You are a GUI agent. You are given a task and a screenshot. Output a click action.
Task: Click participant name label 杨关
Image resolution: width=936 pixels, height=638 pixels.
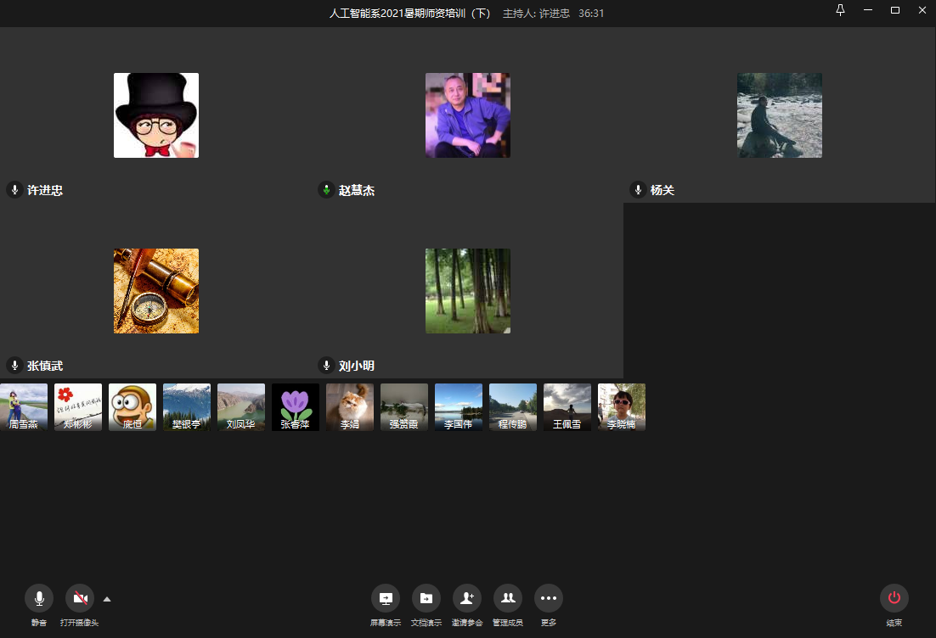pyautogui.click(x=663, y=191)
